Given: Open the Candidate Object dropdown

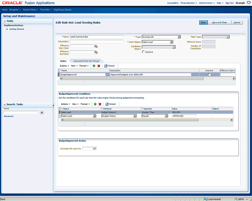Looking at the screenshot, I should [174, 47].
